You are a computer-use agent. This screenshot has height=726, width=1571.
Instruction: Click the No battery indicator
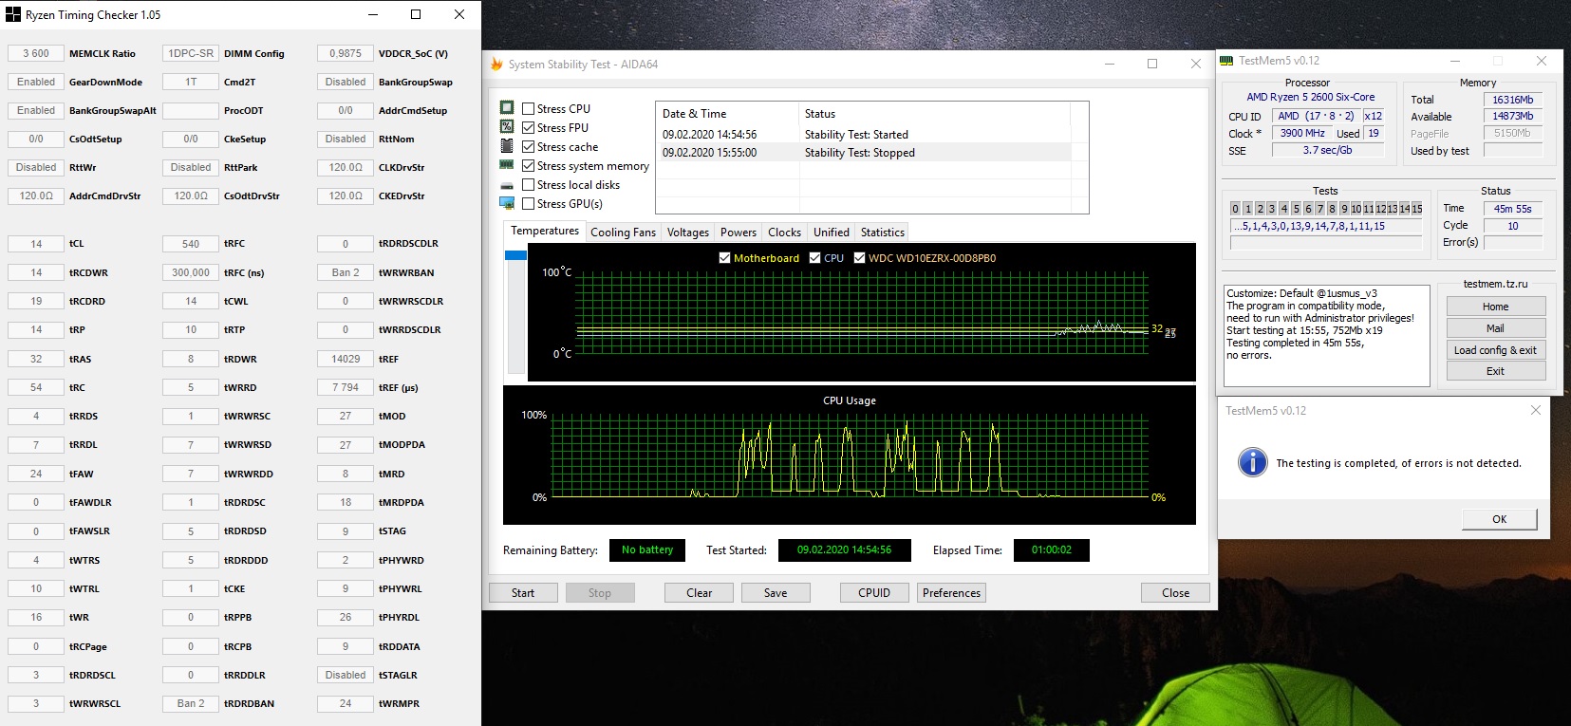[647, 549]
